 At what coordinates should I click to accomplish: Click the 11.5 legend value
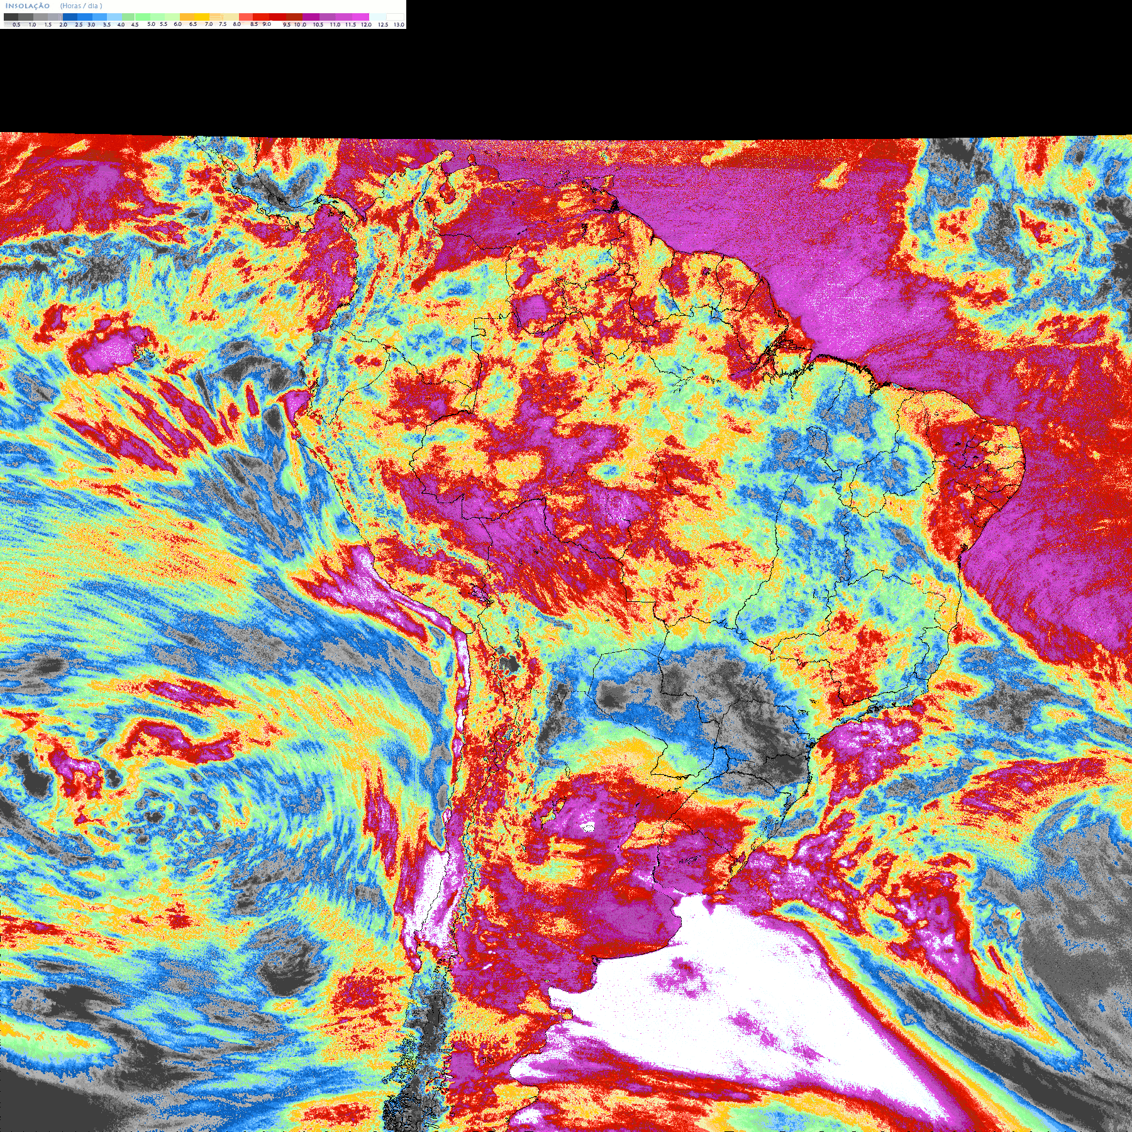pos(351,25)
